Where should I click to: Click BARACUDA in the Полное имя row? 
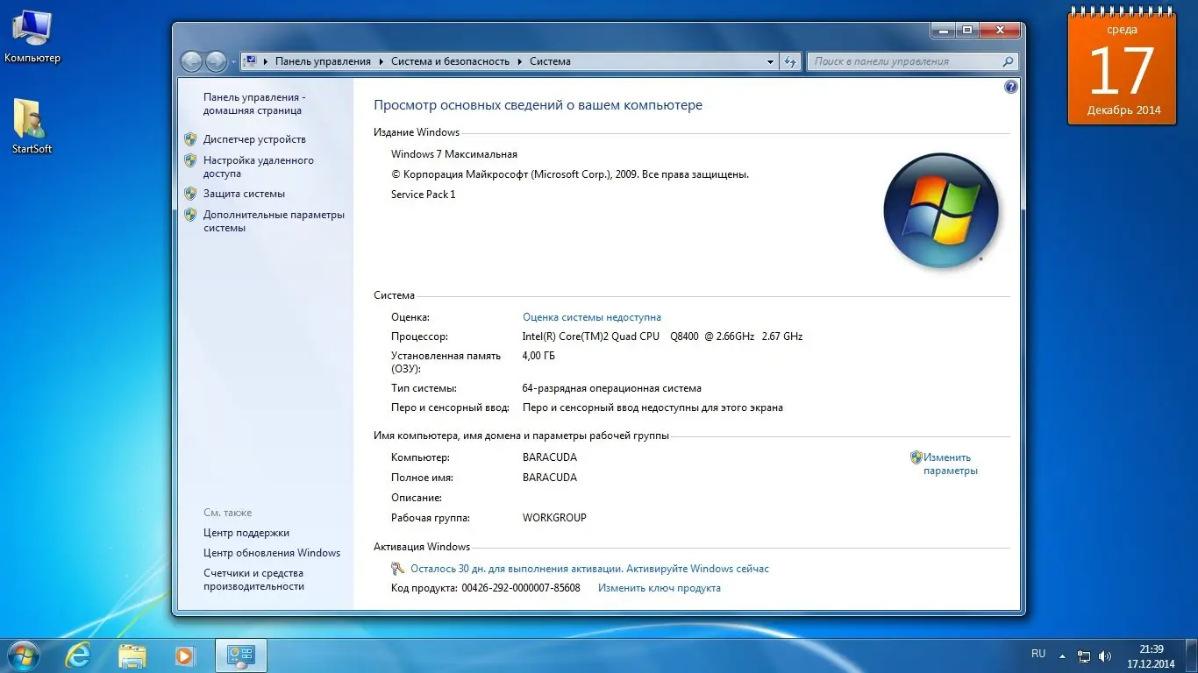coord(550,478)
